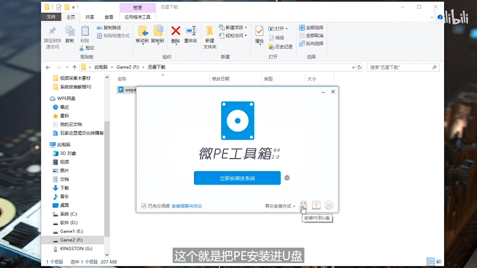Click the back navigation arrow
Viewport: 477px width, 268px height.
(48, 67)
